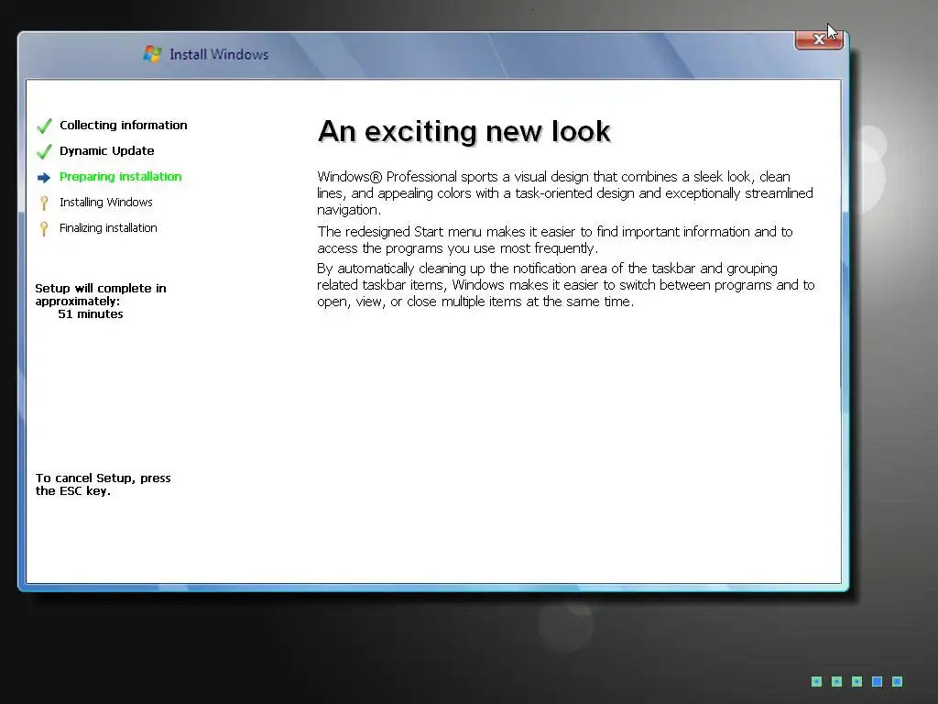Screen dimensions: 938x704
Task: Close the Install Windows dialog
Action: (x=818, y=39)
